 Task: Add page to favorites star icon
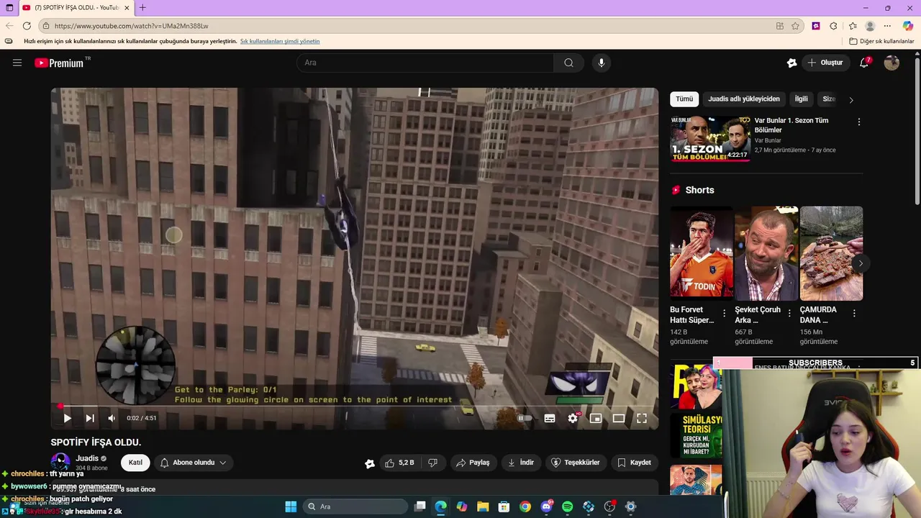click(795, 26)
